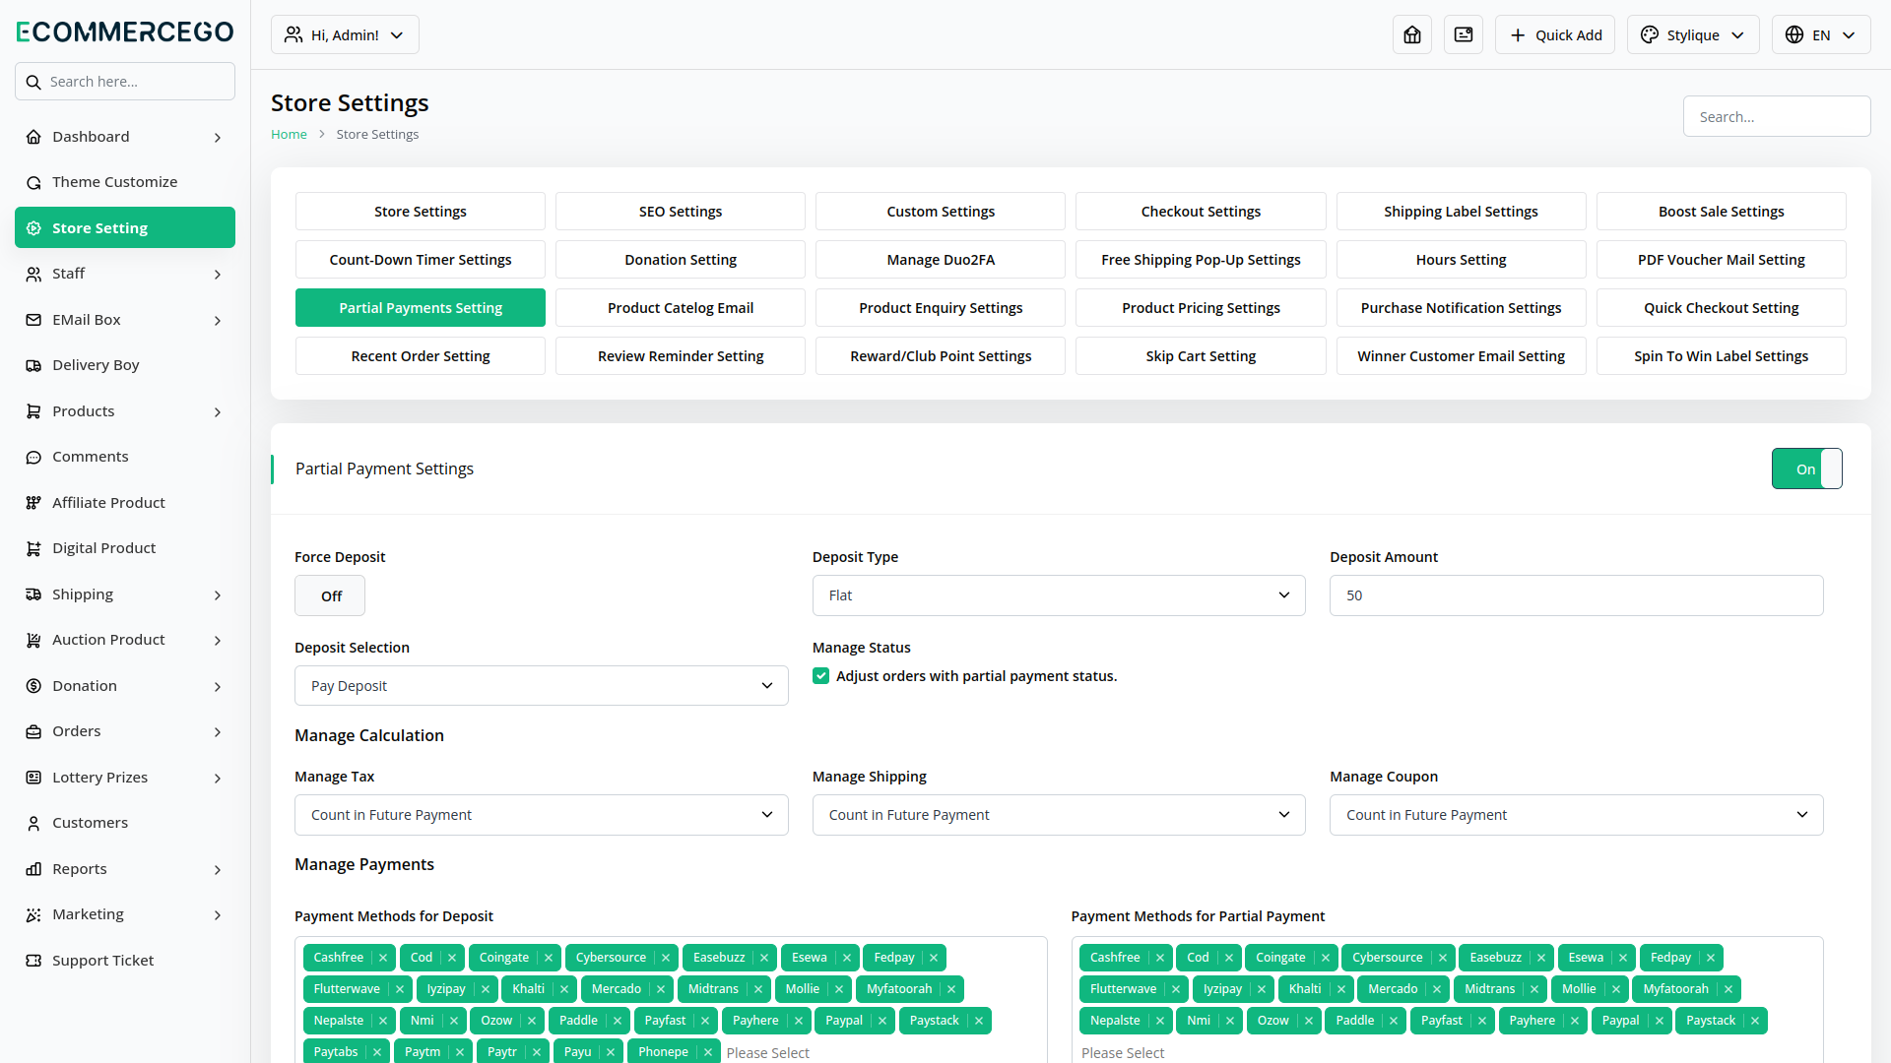The width and height of the screenshot is (1891, 1063).
Task: Click the Quick Add button
Action: pyautogui.click(x=1554, y=34)
